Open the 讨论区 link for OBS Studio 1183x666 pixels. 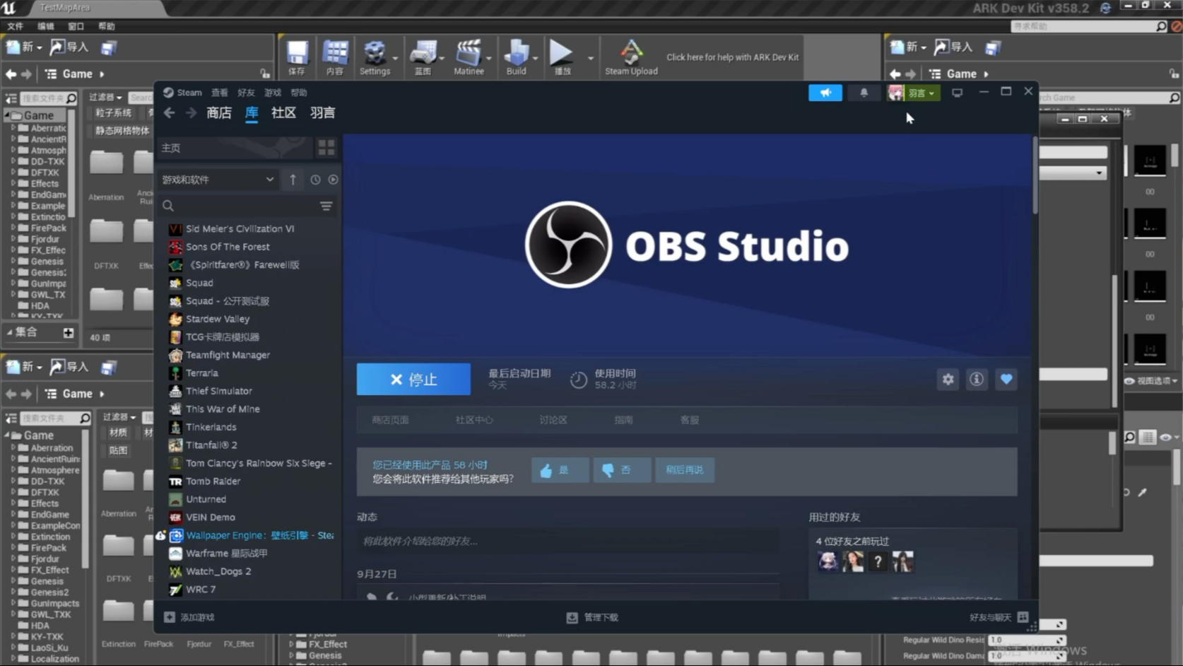coord(553,420)
